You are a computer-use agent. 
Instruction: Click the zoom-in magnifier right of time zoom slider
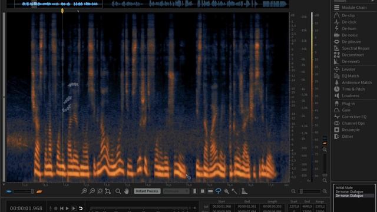[325, 191]
